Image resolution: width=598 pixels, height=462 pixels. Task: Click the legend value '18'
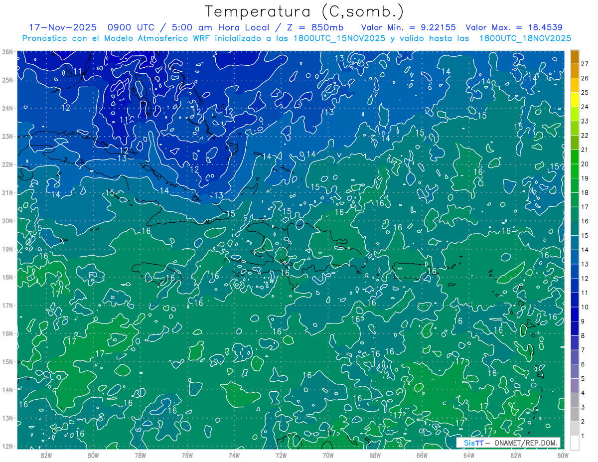585,193
